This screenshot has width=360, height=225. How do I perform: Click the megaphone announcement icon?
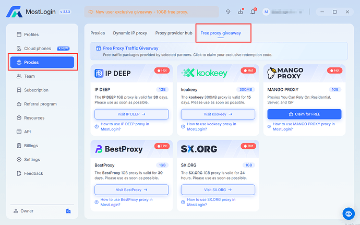[91, 11]
